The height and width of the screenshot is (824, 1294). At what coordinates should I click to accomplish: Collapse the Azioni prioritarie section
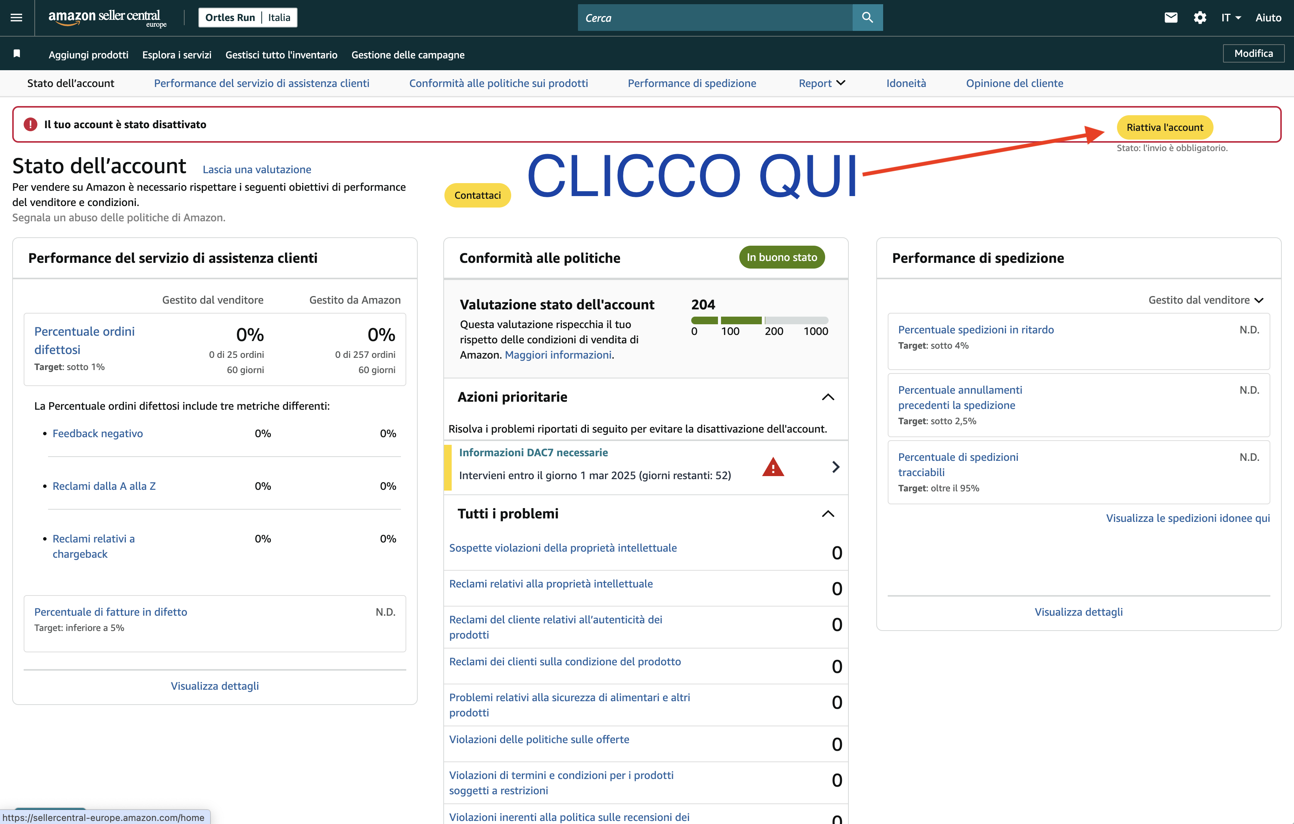827,397
